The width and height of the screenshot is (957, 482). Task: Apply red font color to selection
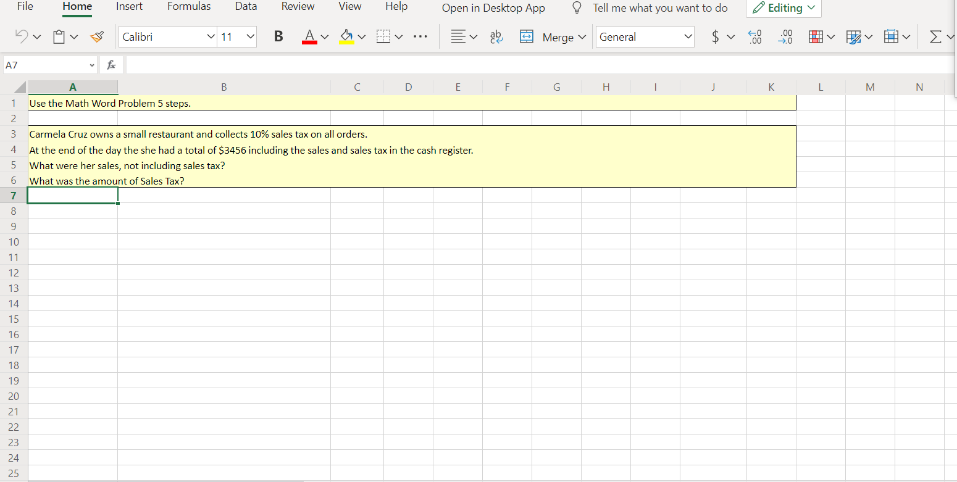tap(309, 36)
